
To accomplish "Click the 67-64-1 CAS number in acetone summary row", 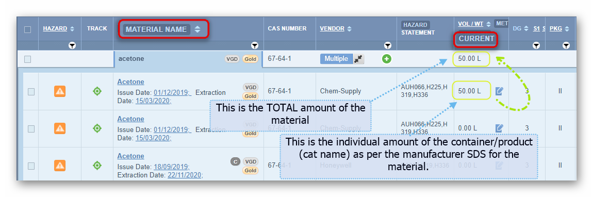I will click(x=279, y=59).
